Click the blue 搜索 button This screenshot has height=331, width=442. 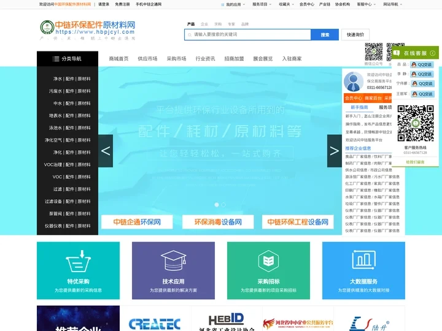tap(325, 34)
